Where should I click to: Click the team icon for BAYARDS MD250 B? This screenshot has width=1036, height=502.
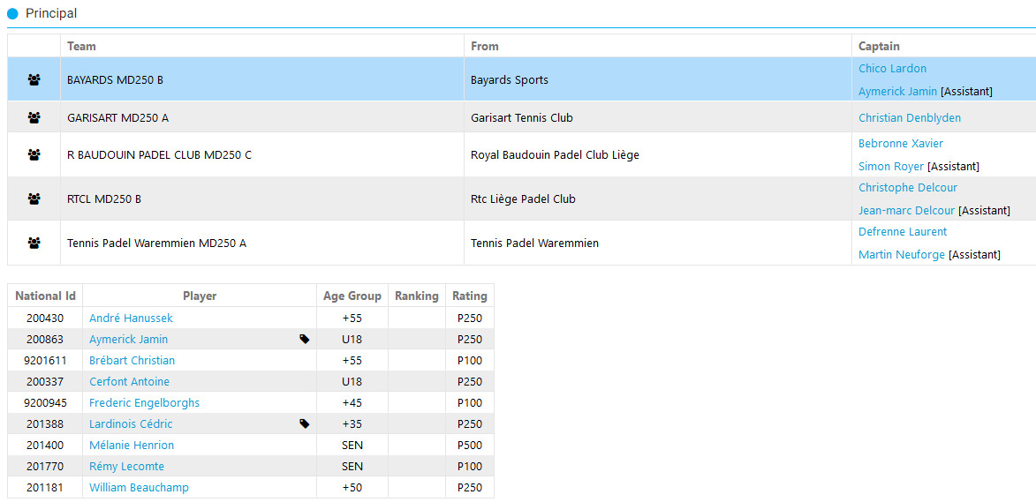click(34, 80)
